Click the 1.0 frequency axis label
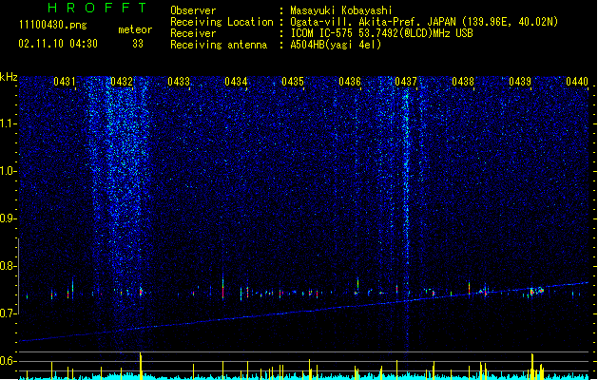 coord(9,171)
